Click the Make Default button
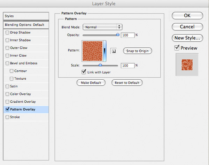 91,83
